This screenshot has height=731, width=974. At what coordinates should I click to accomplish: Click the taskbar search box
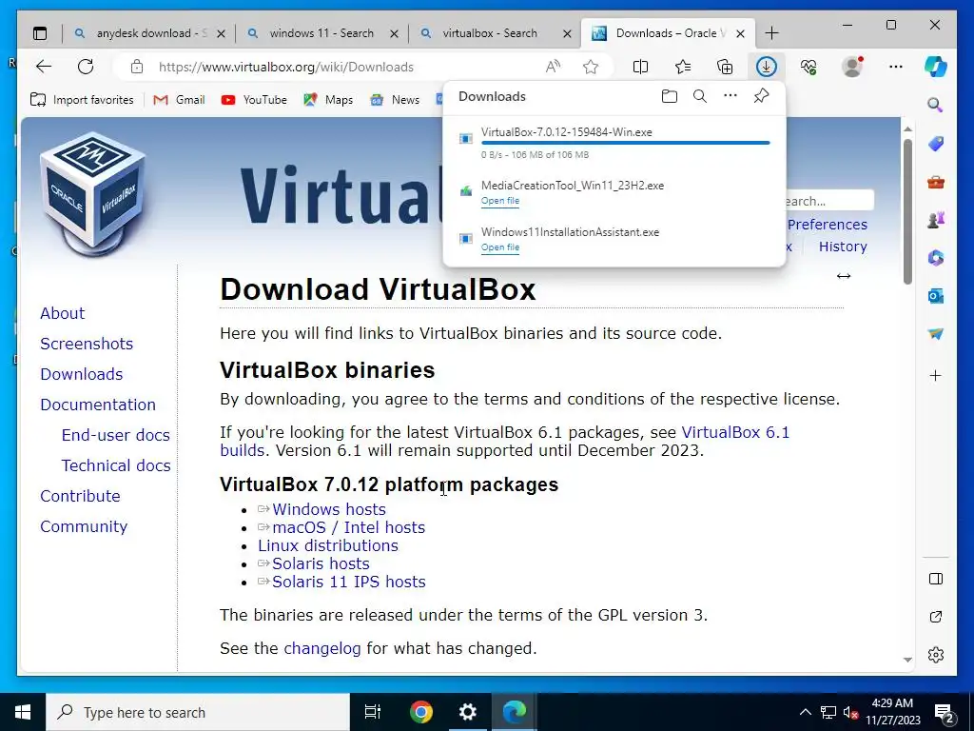click(198, 712)
